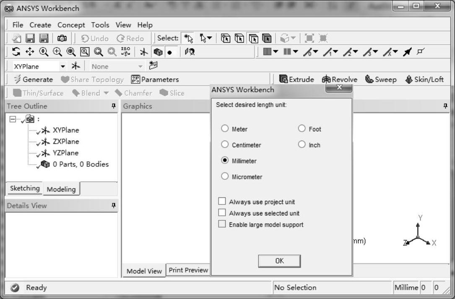Open the Concept menu
The width and height of the screenshot is (455, 299).
tap(71, 25)
